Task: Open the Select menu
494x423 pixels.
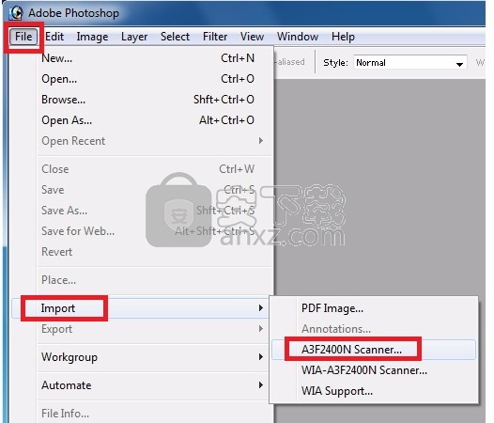Action: click(x=175, y=37)
